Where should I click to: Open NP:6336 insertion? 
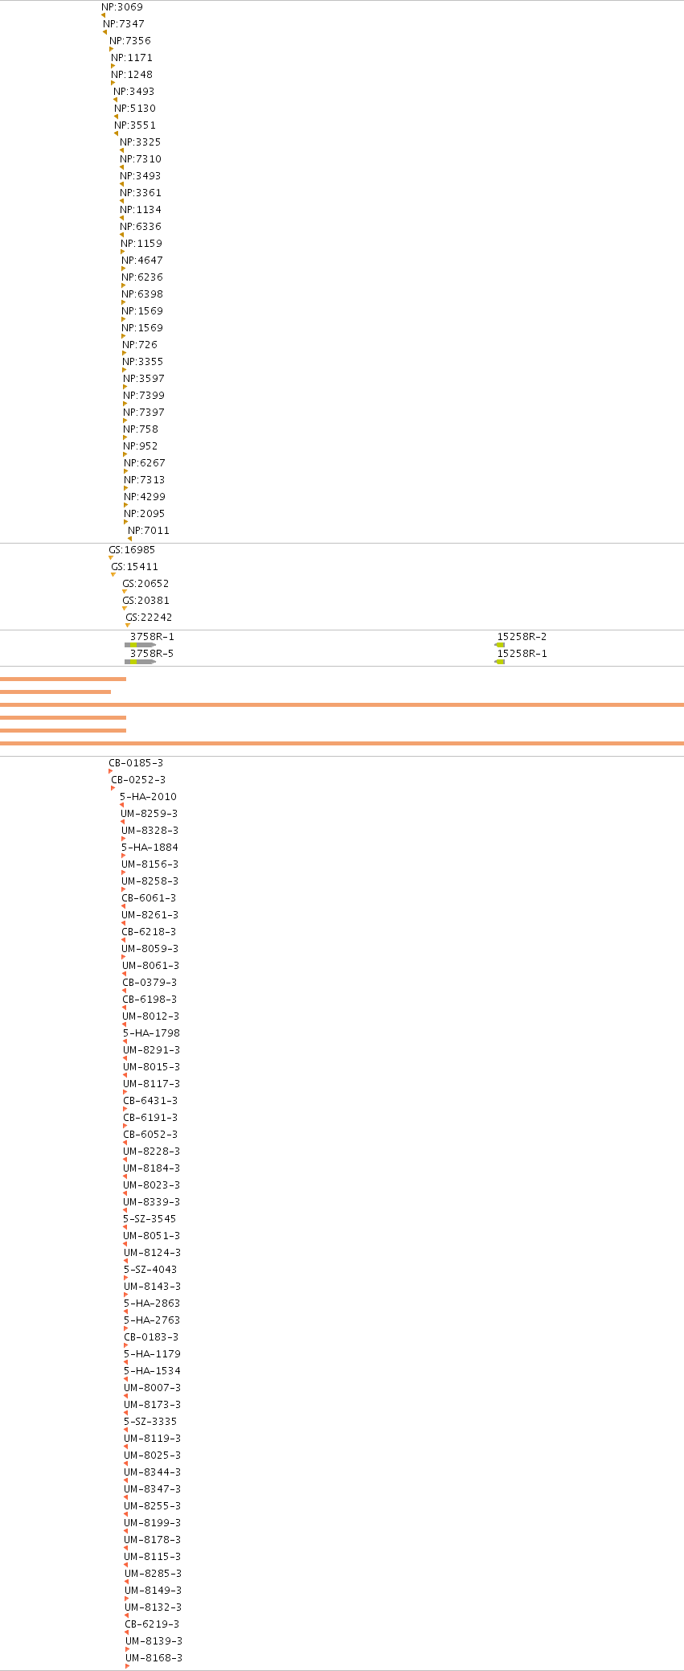pyautogui.click(x=141, y=227)
